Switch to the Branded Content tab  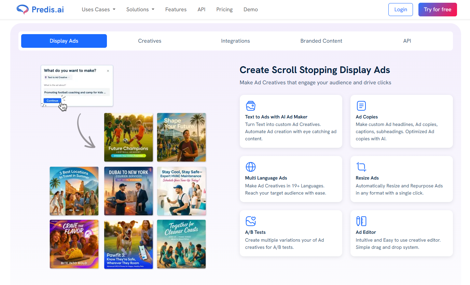321,41
